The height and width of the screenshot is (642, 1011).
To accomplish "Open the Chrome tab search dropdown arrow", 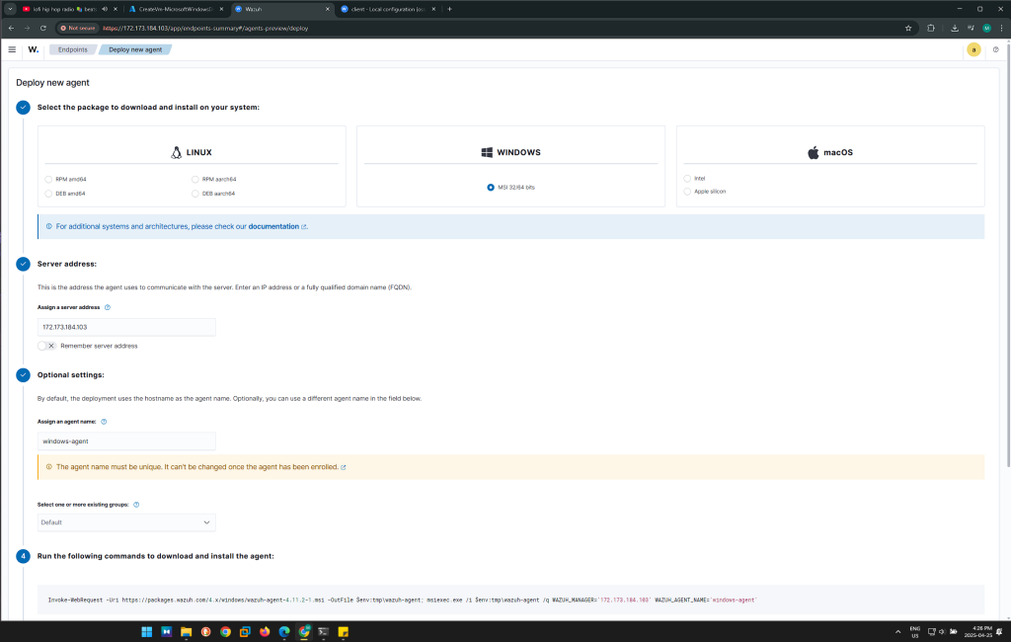I will pyautogui.click(x=10, y=9).
